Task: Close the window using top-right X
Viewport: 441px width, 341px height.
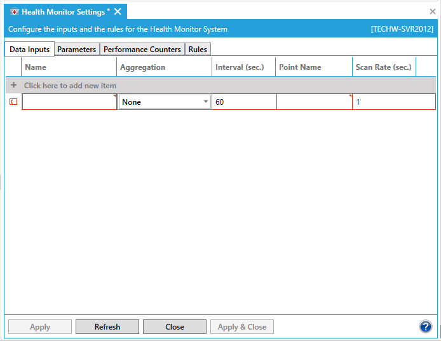Action: click(x=433, y=11)
